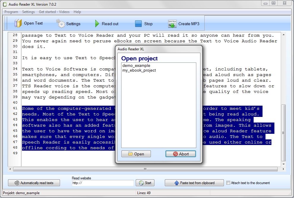Screen dimensions: 294x198
Task: Click the red Abort icon in dialog
Action: (x=175, y=154)
